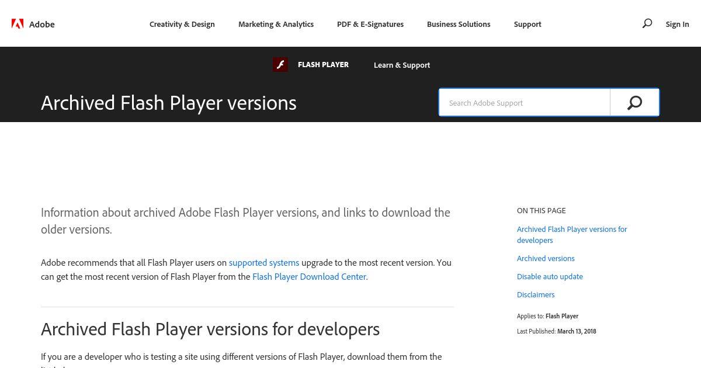Open the header search magnifier icon
This screenshot has width=701, height=368.
[x=647, y=23]
